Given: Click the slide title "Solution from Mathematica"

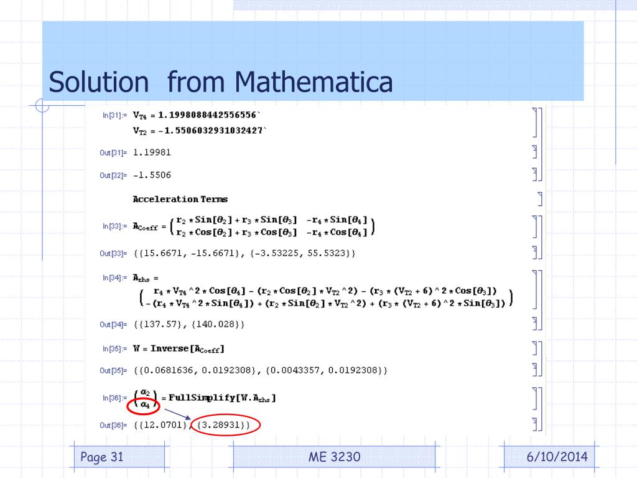Looking at the screenshot, I should point(221,82).
